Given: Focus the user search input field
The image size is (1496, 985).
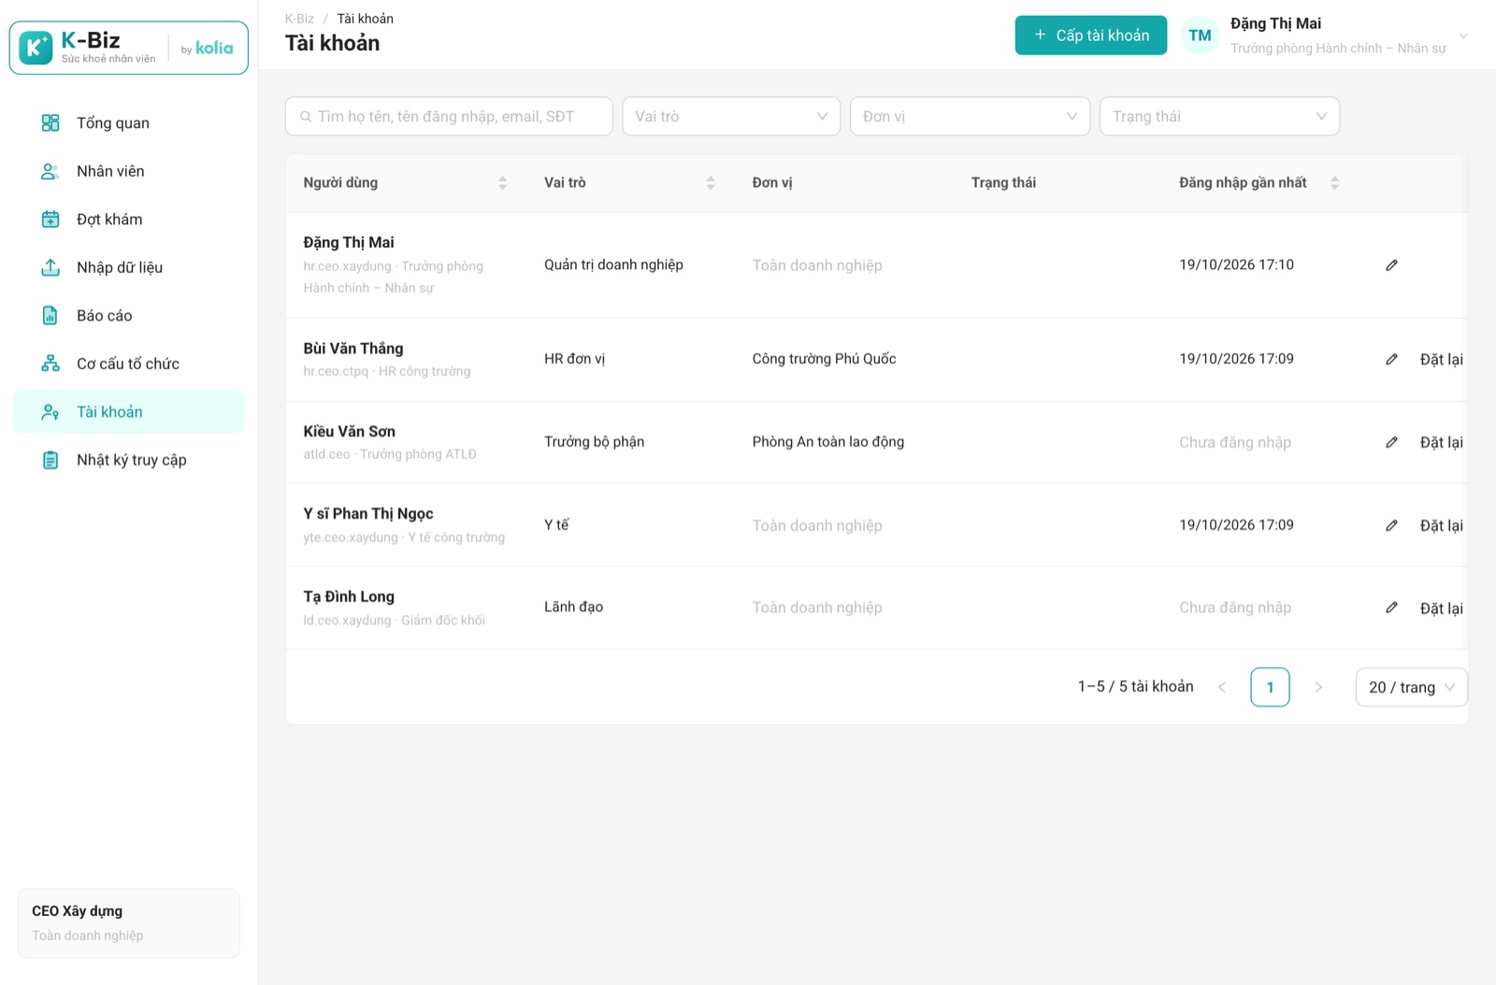Looking at the screenshot, I should (x=449, y=117).
